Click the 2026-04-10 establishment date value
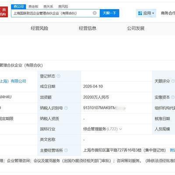This screenshot has height=175, width=175. pos(93,87)
